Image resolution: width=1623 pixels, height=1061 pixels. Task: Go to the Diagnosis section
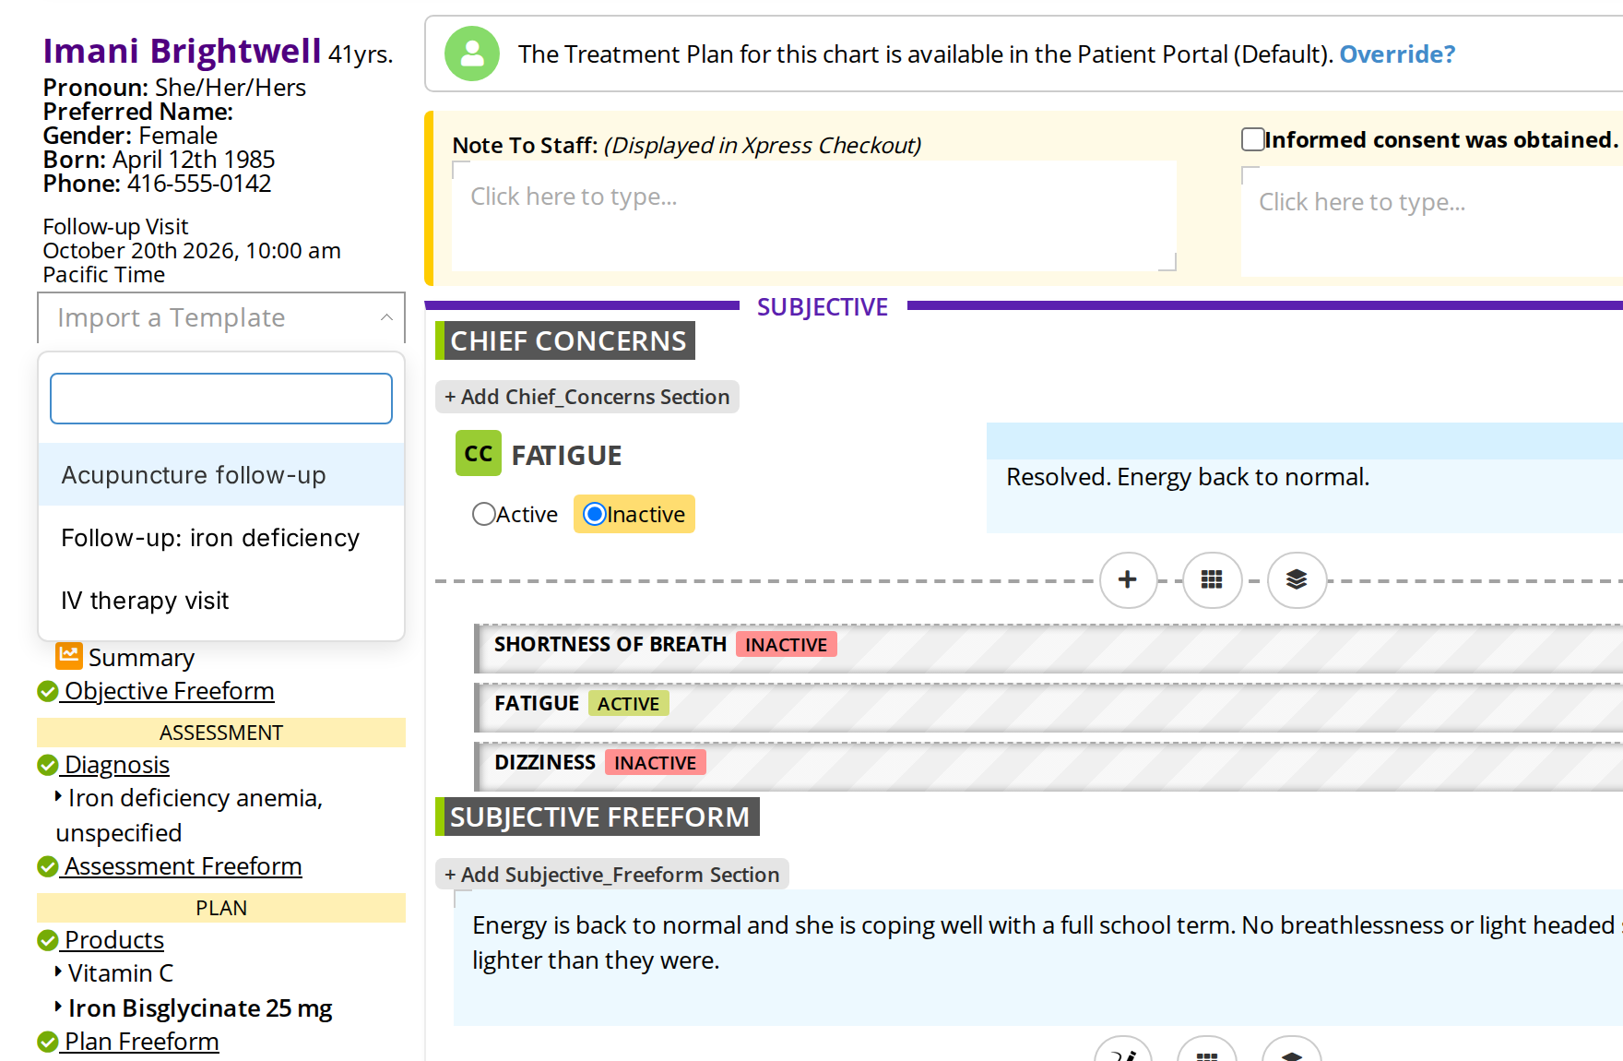[x=117, y=765]
